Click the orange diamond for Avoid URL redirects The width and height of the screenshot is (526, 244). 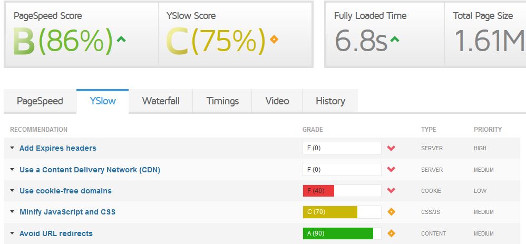coord(391,233)
